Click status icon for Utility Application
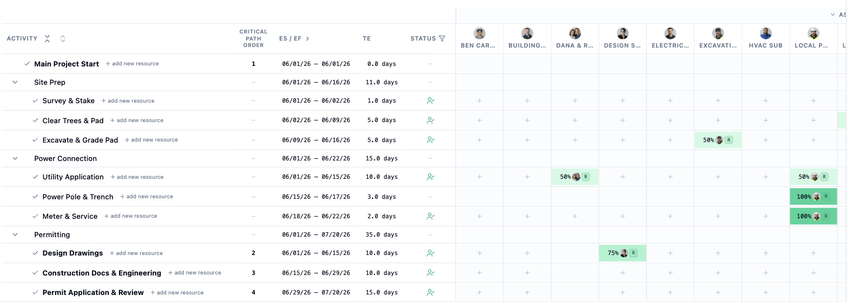Screen dimensions: 848x302 pyautogui.click(x=430, y=177)
